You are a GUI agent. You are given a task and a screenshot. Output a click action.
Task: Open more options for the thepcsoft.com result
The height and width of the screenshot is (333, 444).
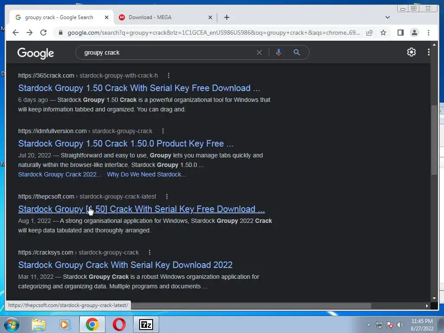[x=167, y=196]
